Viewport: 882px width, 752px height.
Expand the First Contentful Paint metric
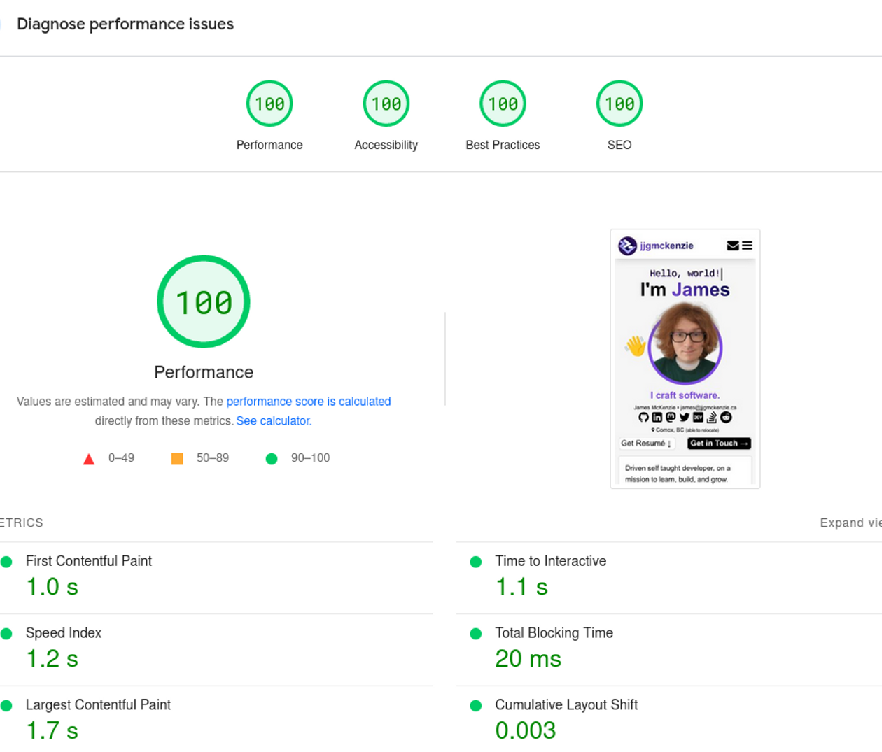coord(89,561)
